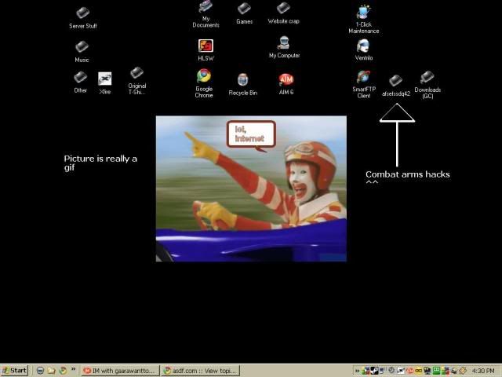Open the My Computer icon

[x=284, y=47]
